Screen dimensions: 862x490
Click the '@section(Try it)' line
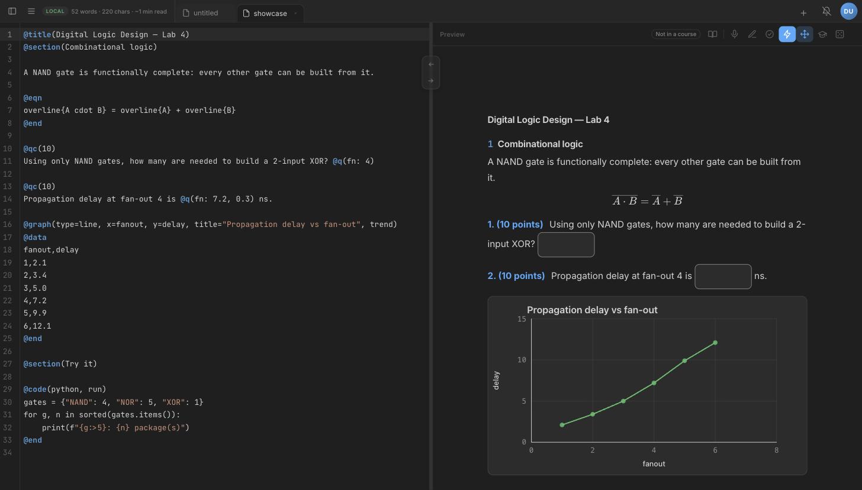pos(60,364)
